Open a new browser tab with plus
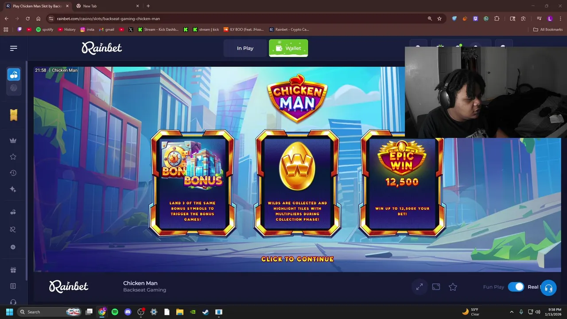Screen dimensions: 567x319 [148, 6]
